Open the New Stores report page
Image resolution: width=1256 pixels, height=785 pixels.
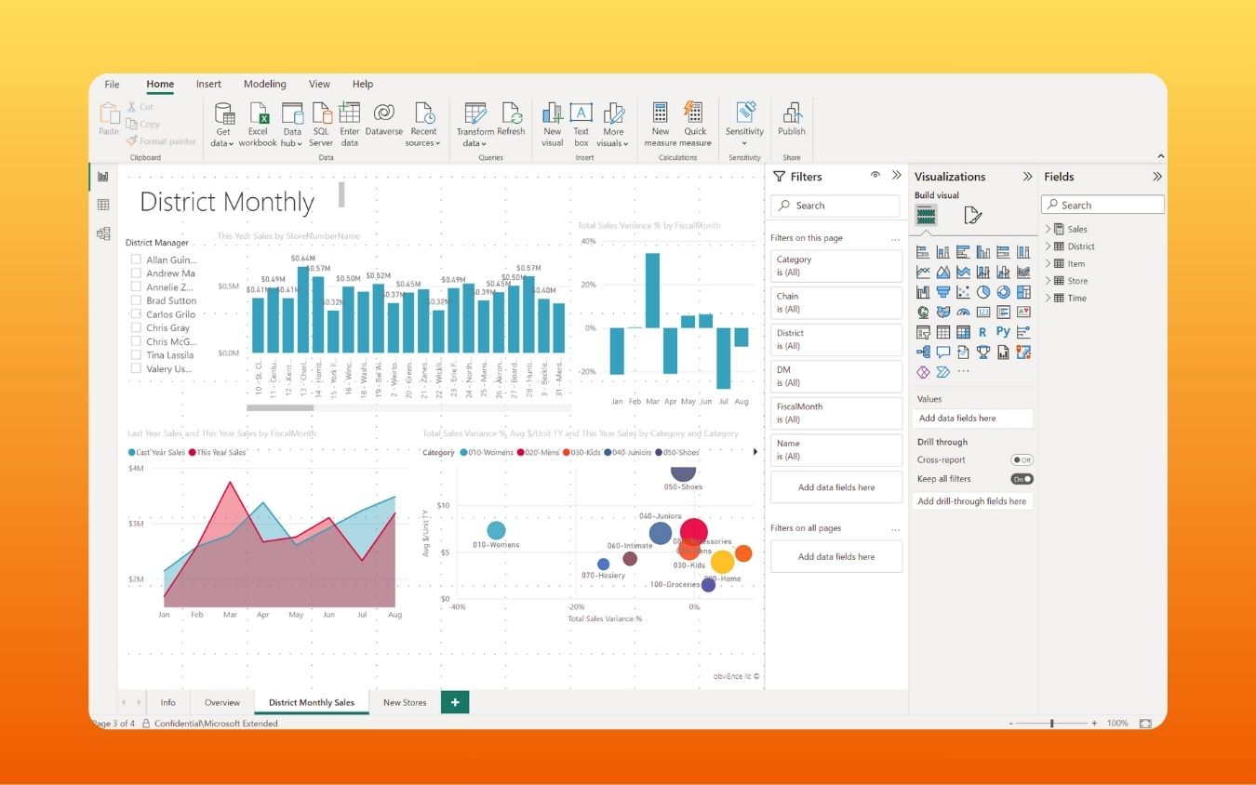click(x=404, y=702)
